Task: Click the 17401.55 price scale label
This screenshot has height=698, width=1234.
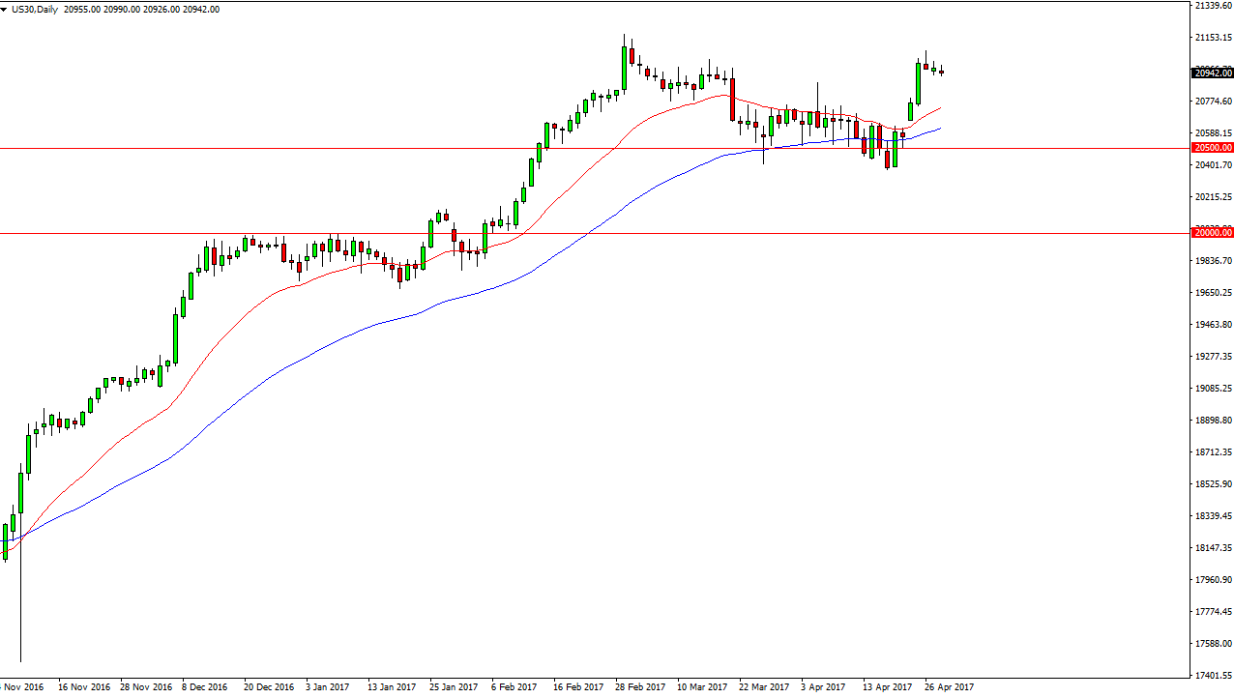Action: point(1212,675)
